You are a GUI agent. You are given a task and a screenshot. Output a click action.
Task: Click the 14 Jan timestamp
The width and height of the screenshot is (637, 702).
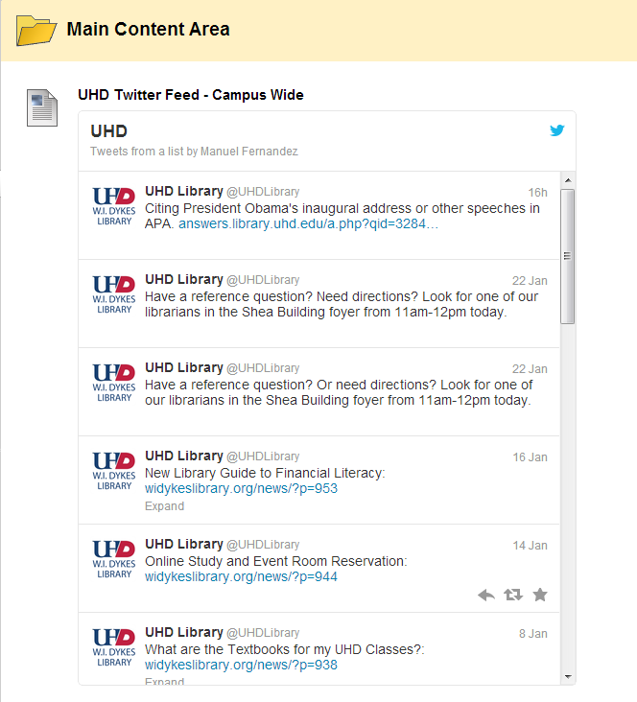coord(530,546)
